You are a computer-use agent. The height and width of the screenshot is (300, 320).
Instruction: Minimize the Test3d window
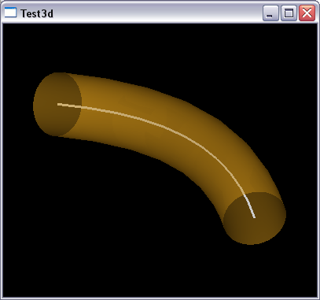270,13
